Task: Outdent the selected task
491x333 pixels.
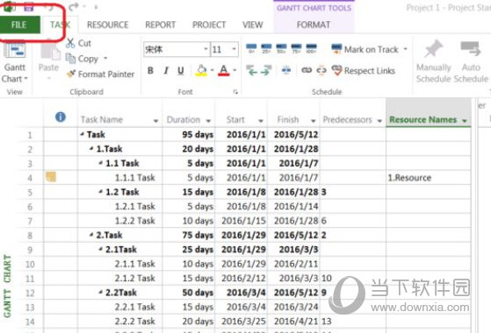Action: 252,71
